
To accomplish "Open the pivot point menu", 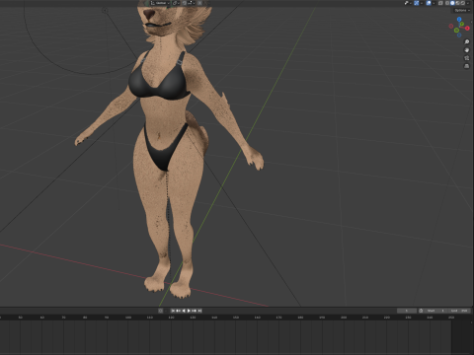I will pos(176,3).
